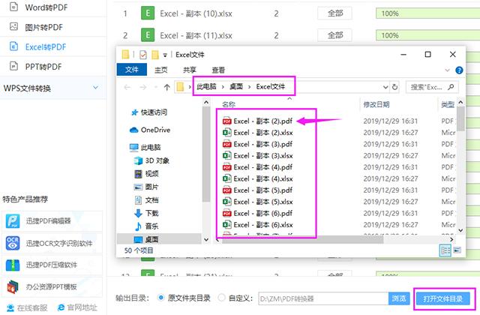Select 自定义 output directory option

tap(221, 298)
